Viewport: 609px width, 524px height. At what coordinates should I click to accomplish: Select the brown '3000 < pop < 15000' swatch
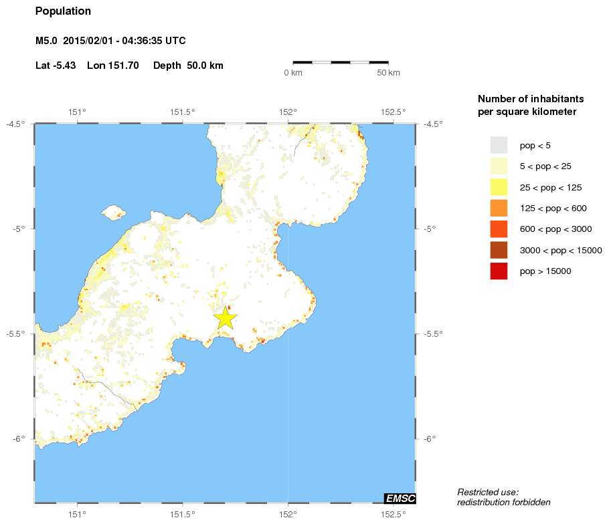pyautogui.click(x=499, y=250)
